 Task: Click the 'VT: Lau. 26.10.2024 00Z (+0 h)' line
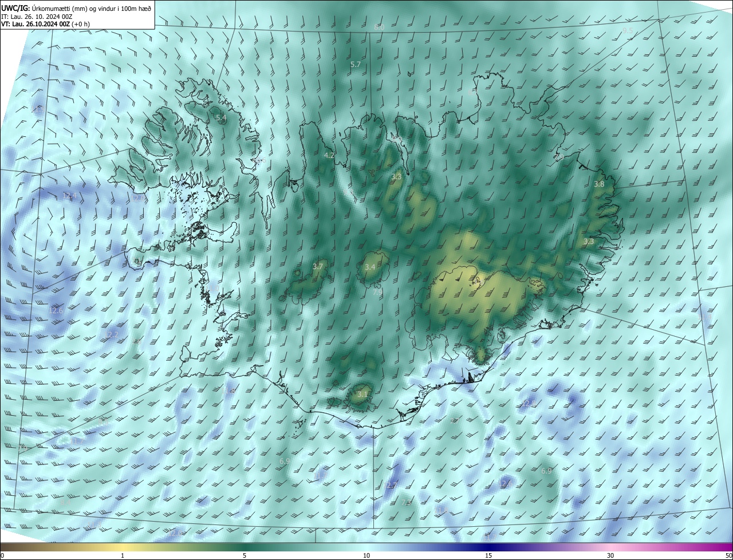click(x=45, y=24)
